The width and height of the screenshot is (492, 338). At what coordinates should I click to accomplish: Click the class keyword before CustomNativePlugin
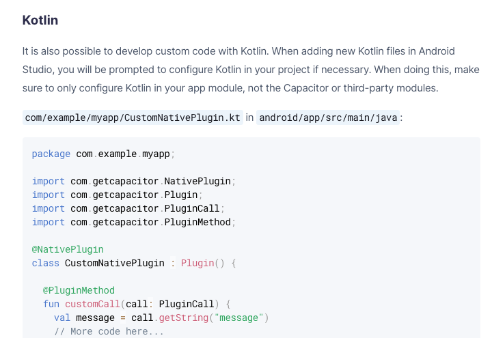click(x=46, y=263)
